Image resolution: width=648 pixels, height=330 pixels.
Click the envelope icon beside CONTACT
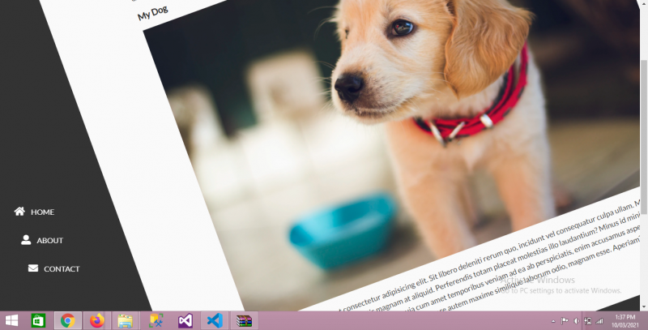pyautogui.click(x=33, y=268)
